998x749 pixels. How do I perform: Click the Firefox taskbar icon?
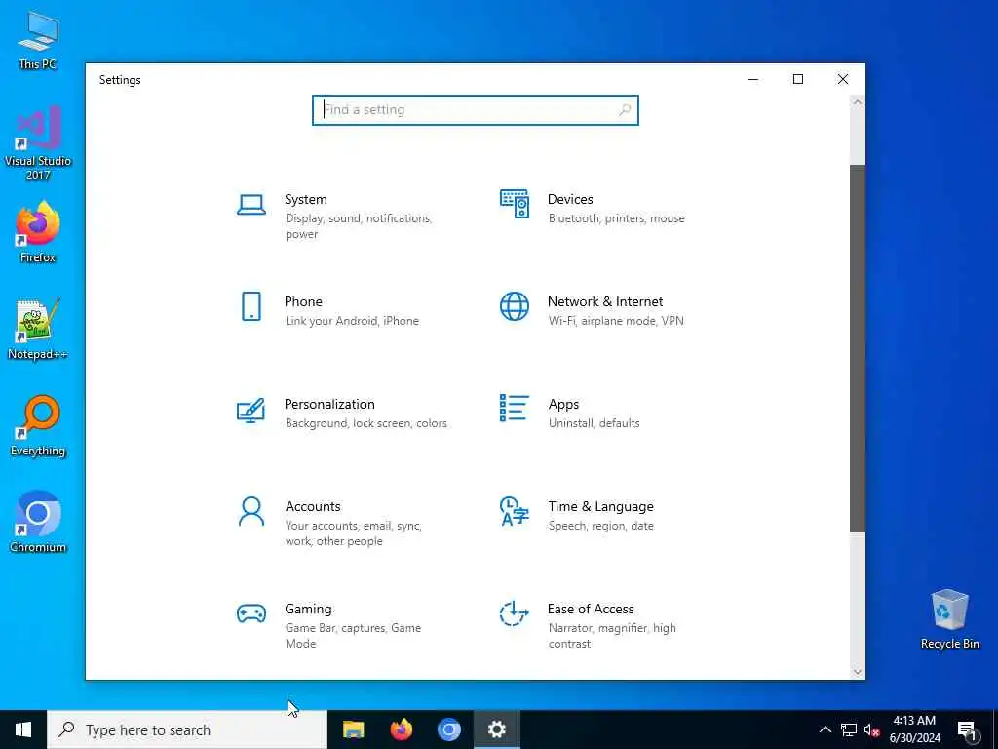(401, 729)
